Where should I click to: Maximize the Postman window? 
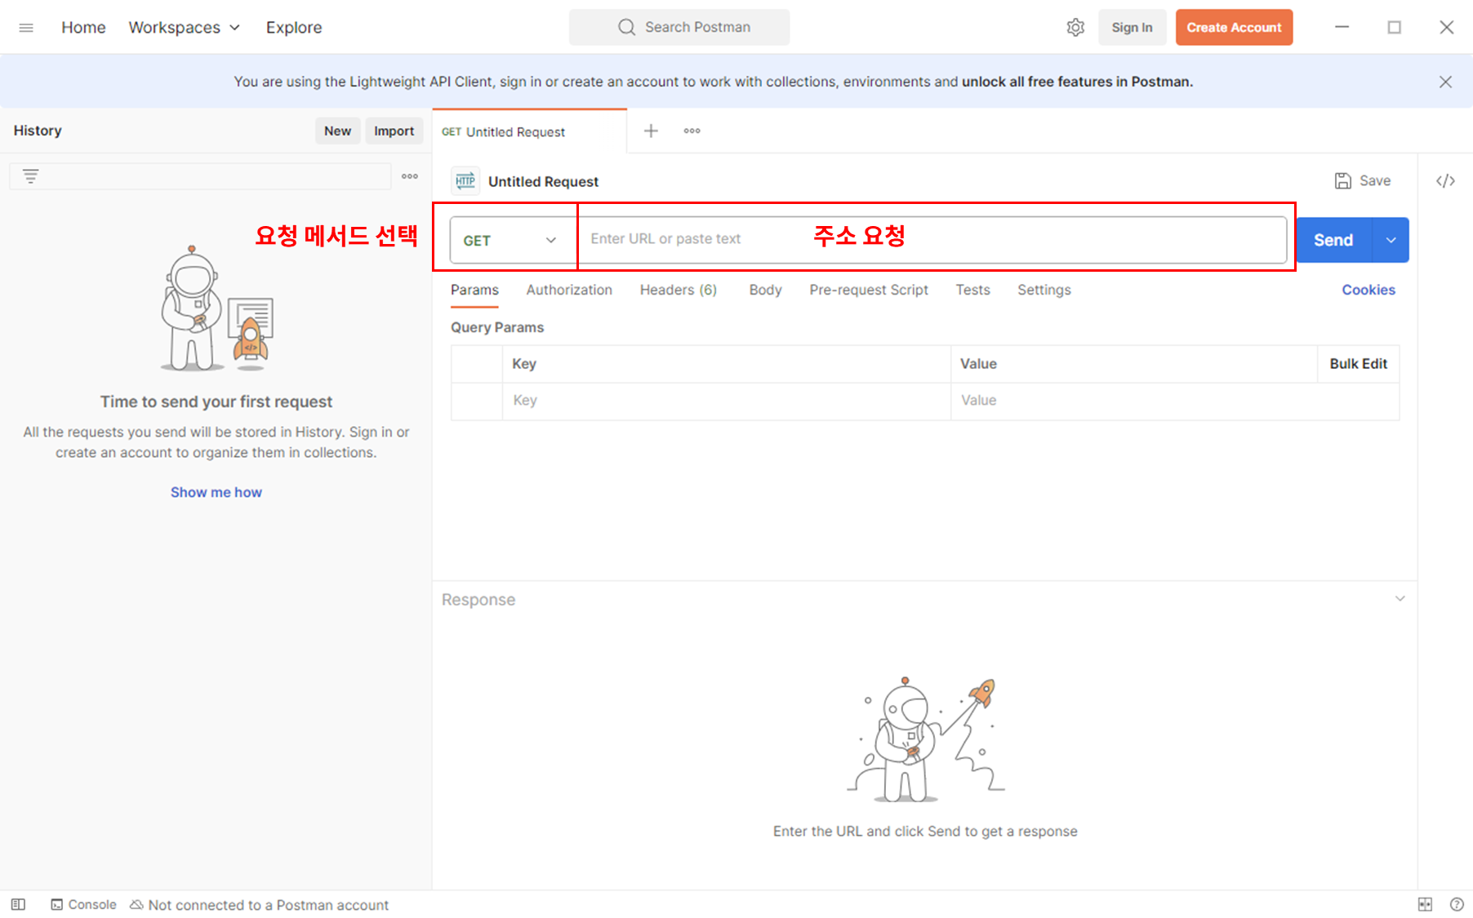[x=1394, y=27]
